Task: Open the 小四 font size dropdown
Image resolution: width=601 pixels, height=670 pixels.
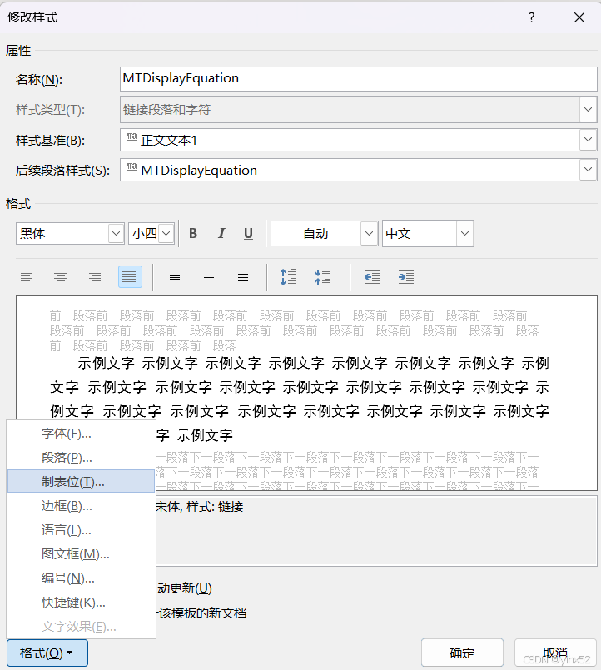Action: [166, 233]
